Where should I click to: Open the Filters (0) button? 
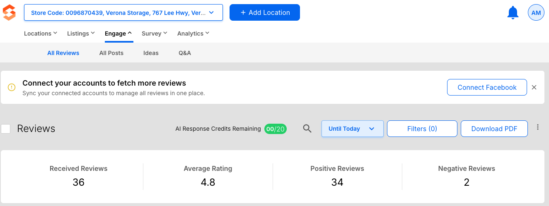(x=422, y=129)
